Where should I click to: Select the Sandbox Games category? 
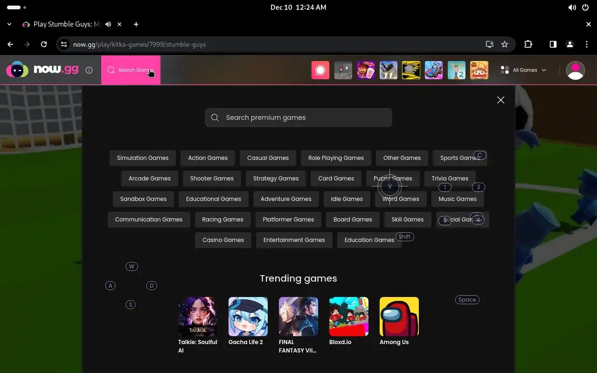pos(143,199)
